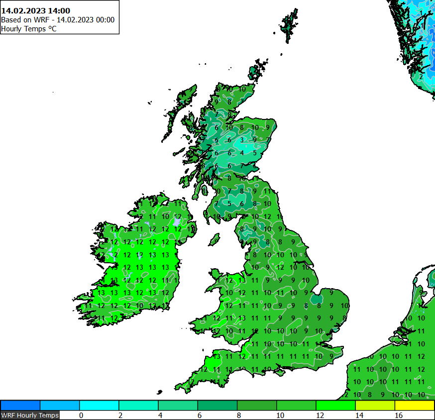The width and height of the screenshot is (435, 420).
Task: Click the "Hourly Temps °C" label
Action: 30,29
